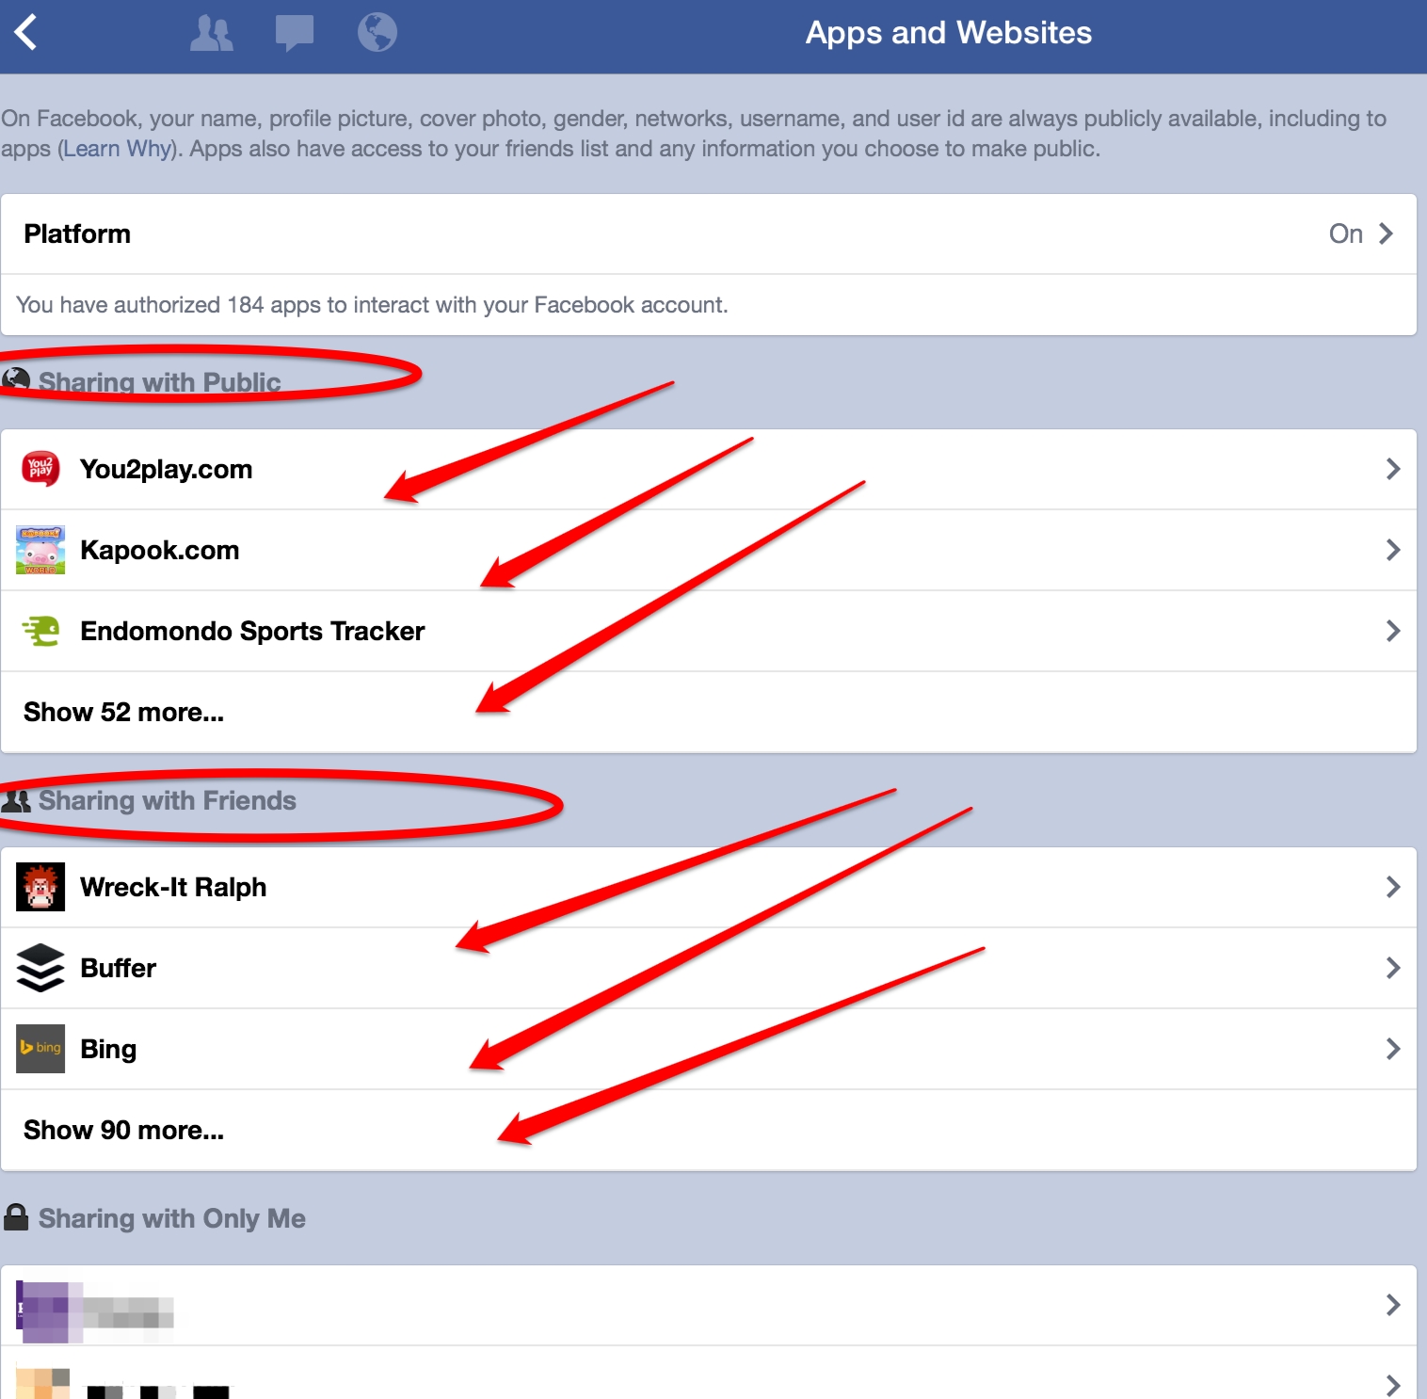Tap the Kapook.com app icon

coord(40,550)
